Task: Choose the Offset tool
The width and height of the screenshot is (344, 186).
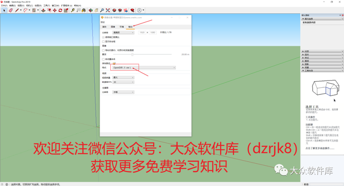Action: click(x=49, y=10)
